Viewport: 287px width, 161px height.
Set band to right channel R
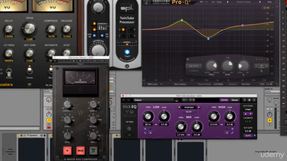coord(266,66)
